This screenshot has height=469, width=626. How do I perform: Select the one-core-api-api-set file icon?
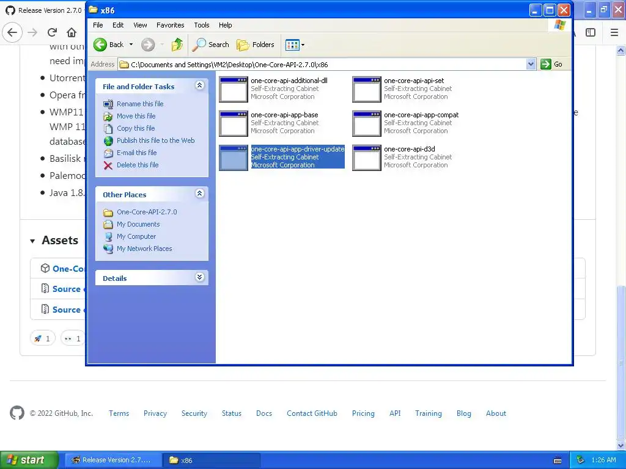pos(367,89)
